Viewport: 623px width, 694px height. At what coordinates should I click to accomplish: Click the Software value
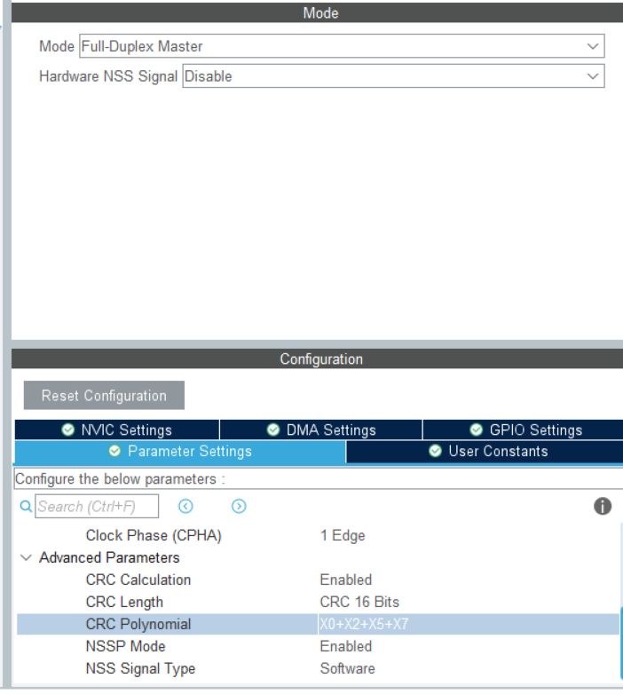[347, 668]
